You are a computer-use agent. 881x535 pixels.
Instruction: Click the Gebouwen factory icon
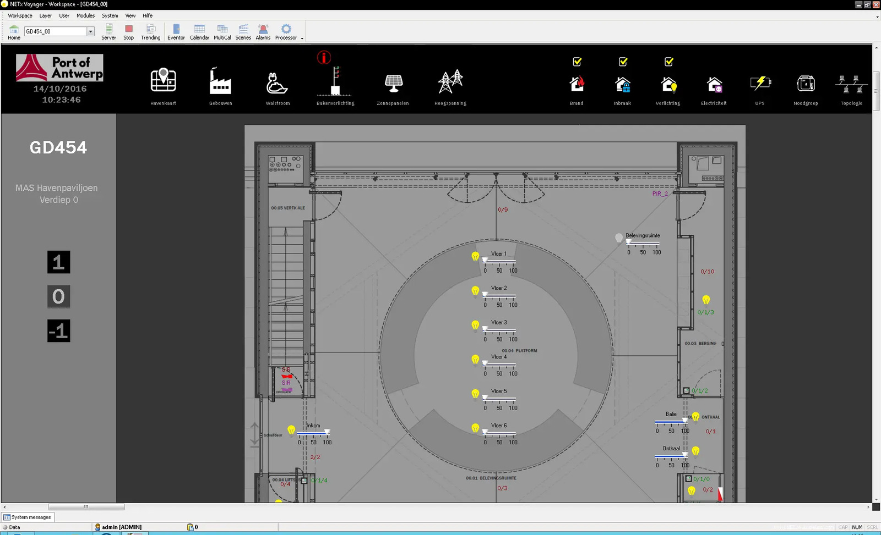pyautogui.click(x=220, y=81)
